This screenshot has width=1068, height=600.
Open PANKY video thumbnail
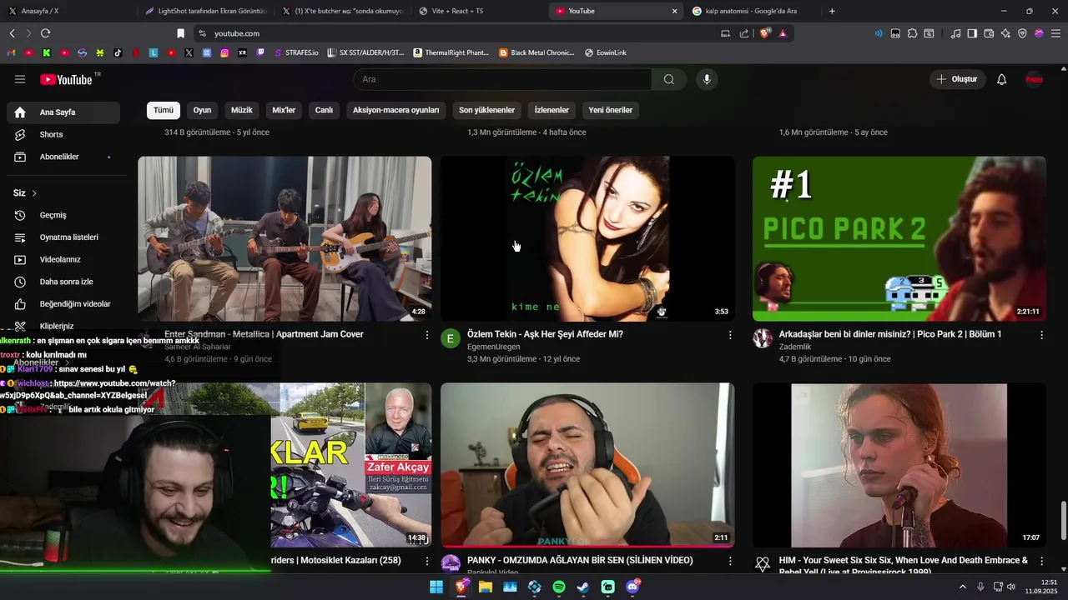click(x=587, y=465)
